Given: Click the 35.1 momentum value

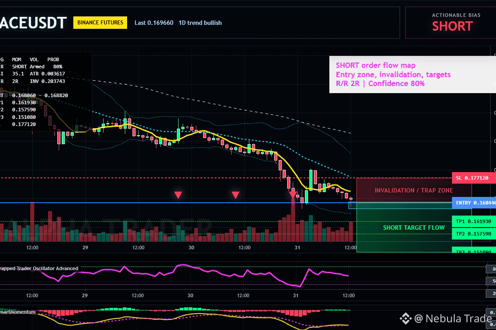Looking at the screenshot, I should (18, 74).
